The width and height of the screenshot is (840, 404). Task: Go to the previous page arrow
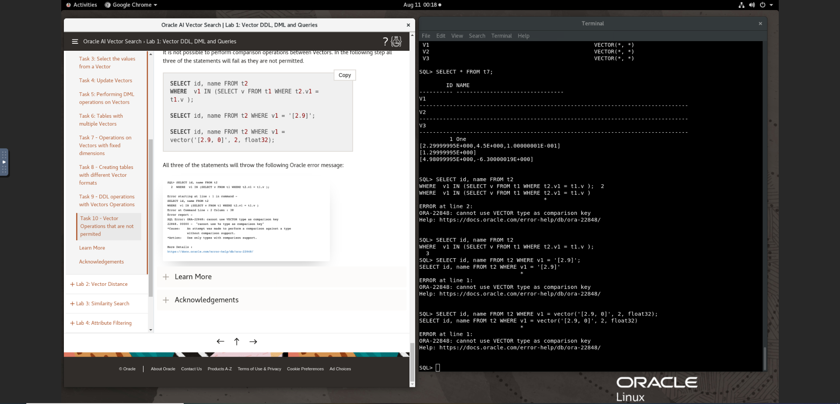point(220,341)
